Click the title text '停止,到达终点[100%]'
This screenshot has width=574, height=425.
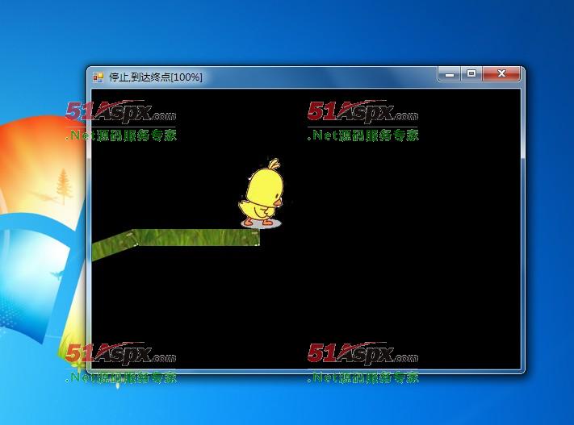point(156,77)
